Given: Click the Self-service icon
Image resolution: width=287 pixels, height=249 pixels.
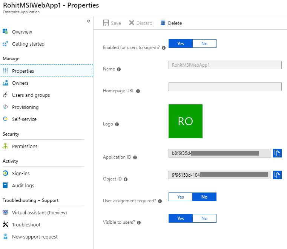Looking at the screenshot, I should [6, 119].
